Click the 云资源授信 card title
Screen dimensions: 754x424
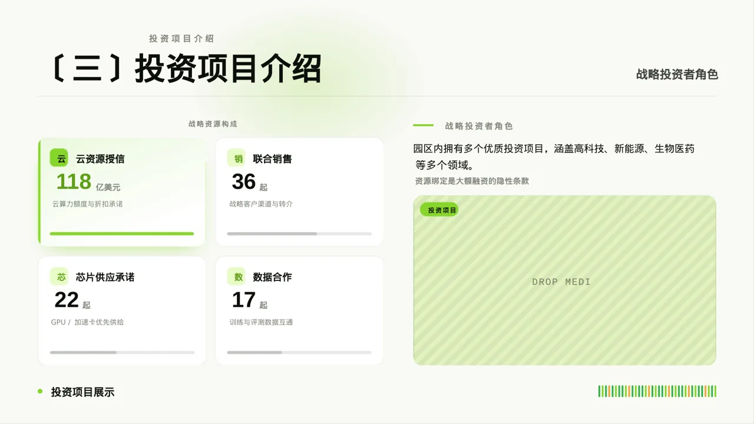[100, 158]
